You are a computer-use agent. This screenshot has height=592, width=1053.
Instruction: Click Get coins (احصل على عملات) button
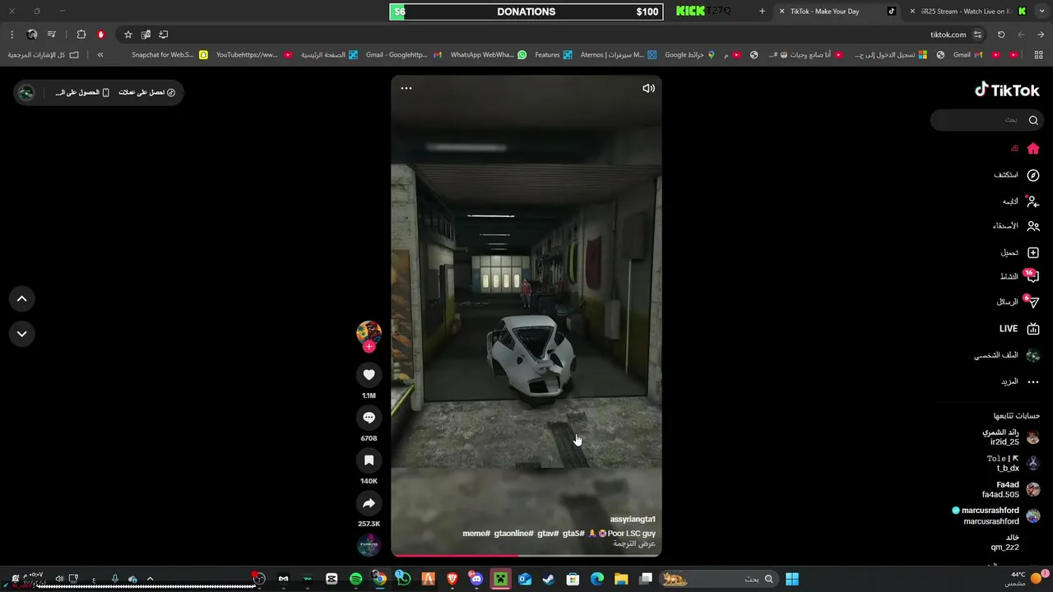coord(146,92)
